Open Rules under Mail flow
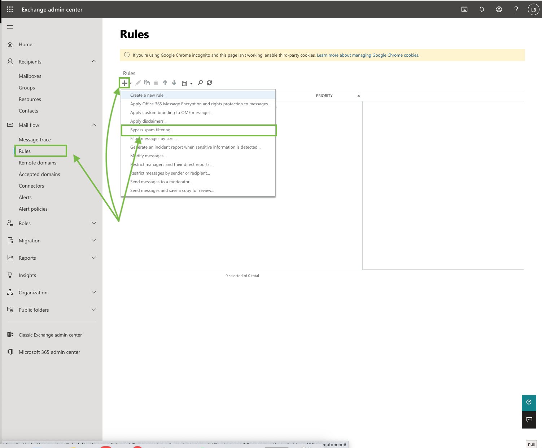The image size is (542, 448). click(x=25, y=151)
